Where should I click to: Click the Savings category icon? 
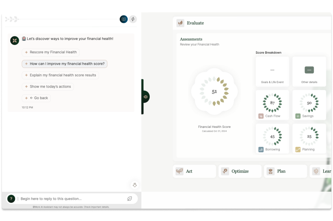coord(298,116)
